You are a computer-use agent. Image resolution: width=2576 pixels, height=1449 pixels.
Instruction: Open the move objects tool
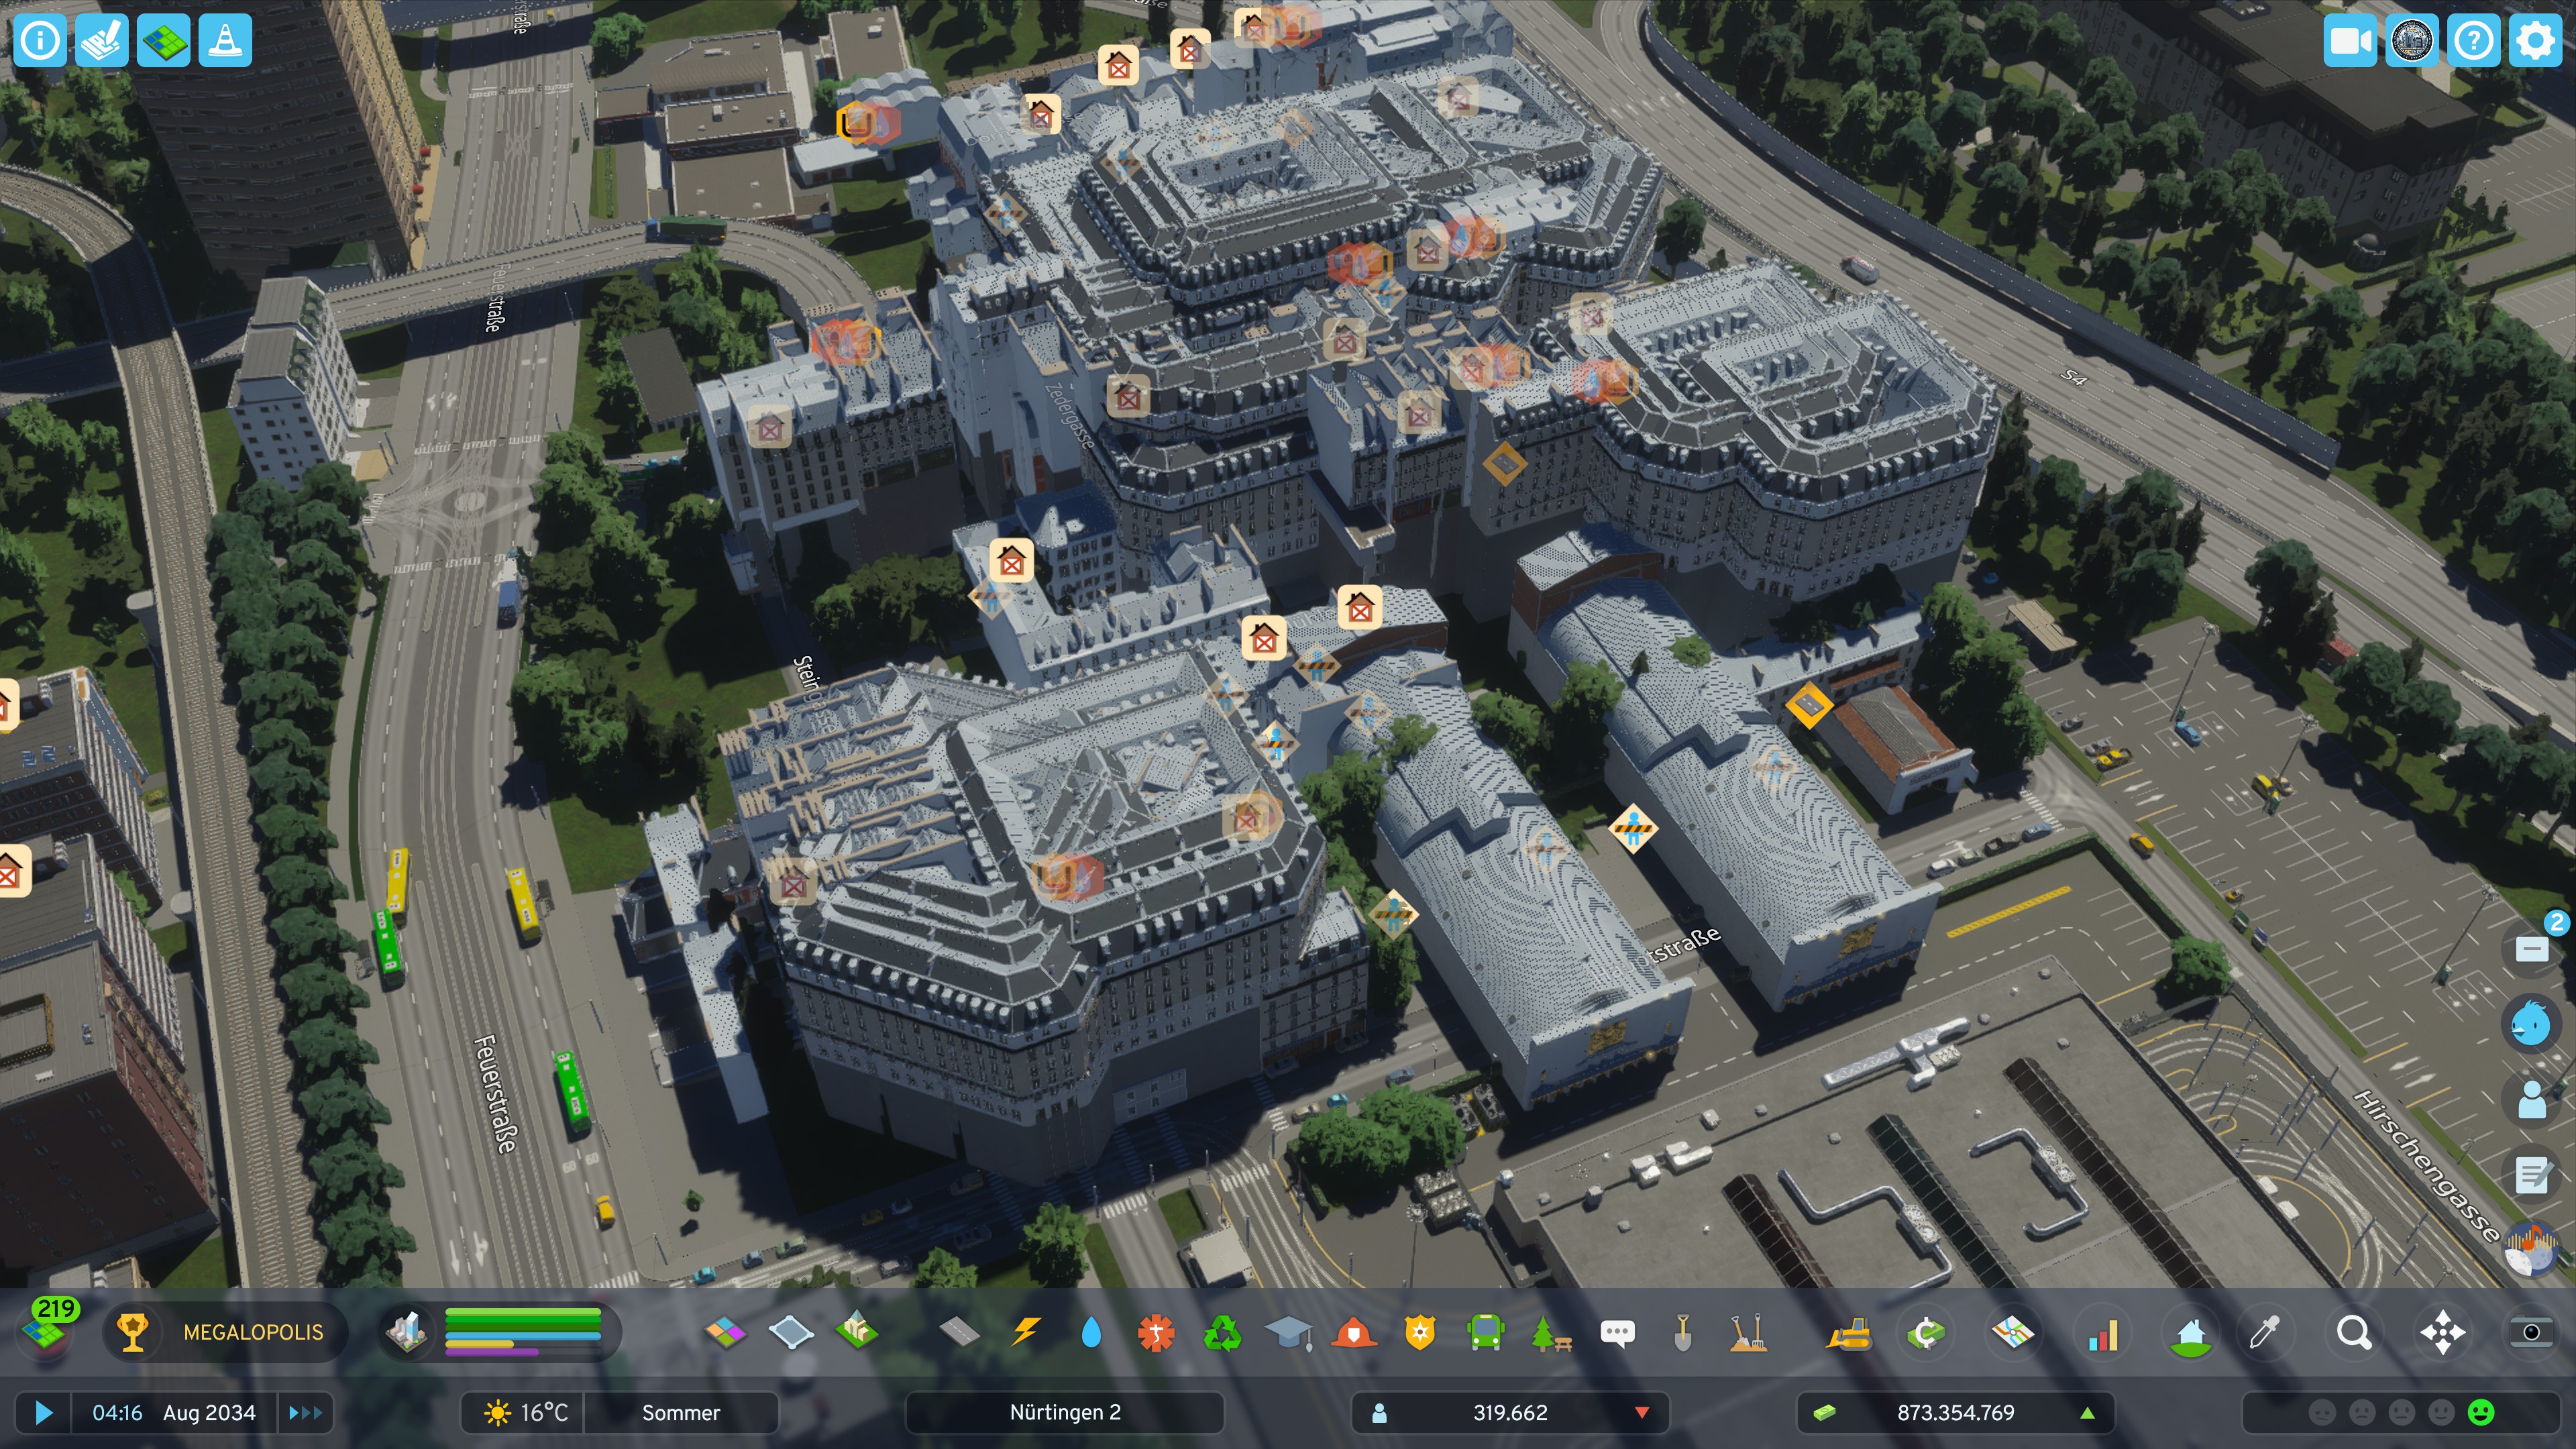(x=2442, y=1332)
